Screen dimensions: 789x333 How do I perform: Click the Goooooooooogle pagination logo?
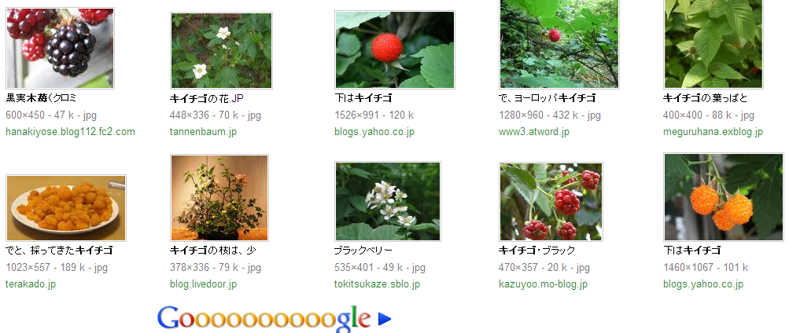pos(264,318)
